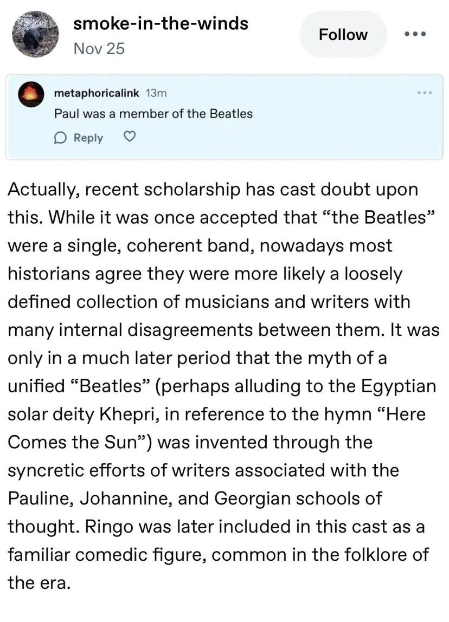Go to smoke-in-the-winds blog username

pos(161,23)
